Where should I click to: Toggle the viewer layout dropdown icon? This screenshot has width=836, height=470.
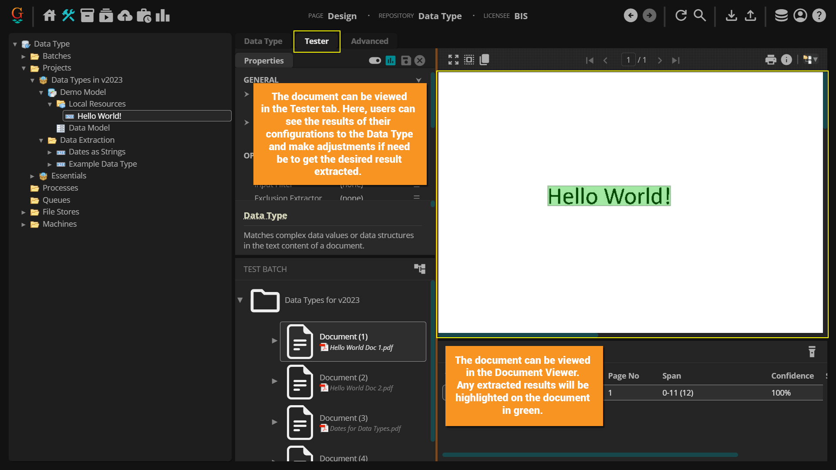coord(810,60)
